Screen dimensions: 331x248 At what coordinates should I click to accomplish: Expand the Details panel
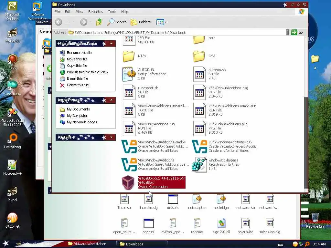click(112, 137)
